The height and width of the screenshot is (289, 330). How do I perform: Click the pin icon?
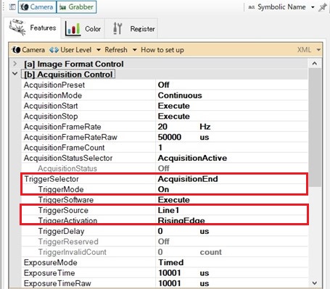pos(323,7)
